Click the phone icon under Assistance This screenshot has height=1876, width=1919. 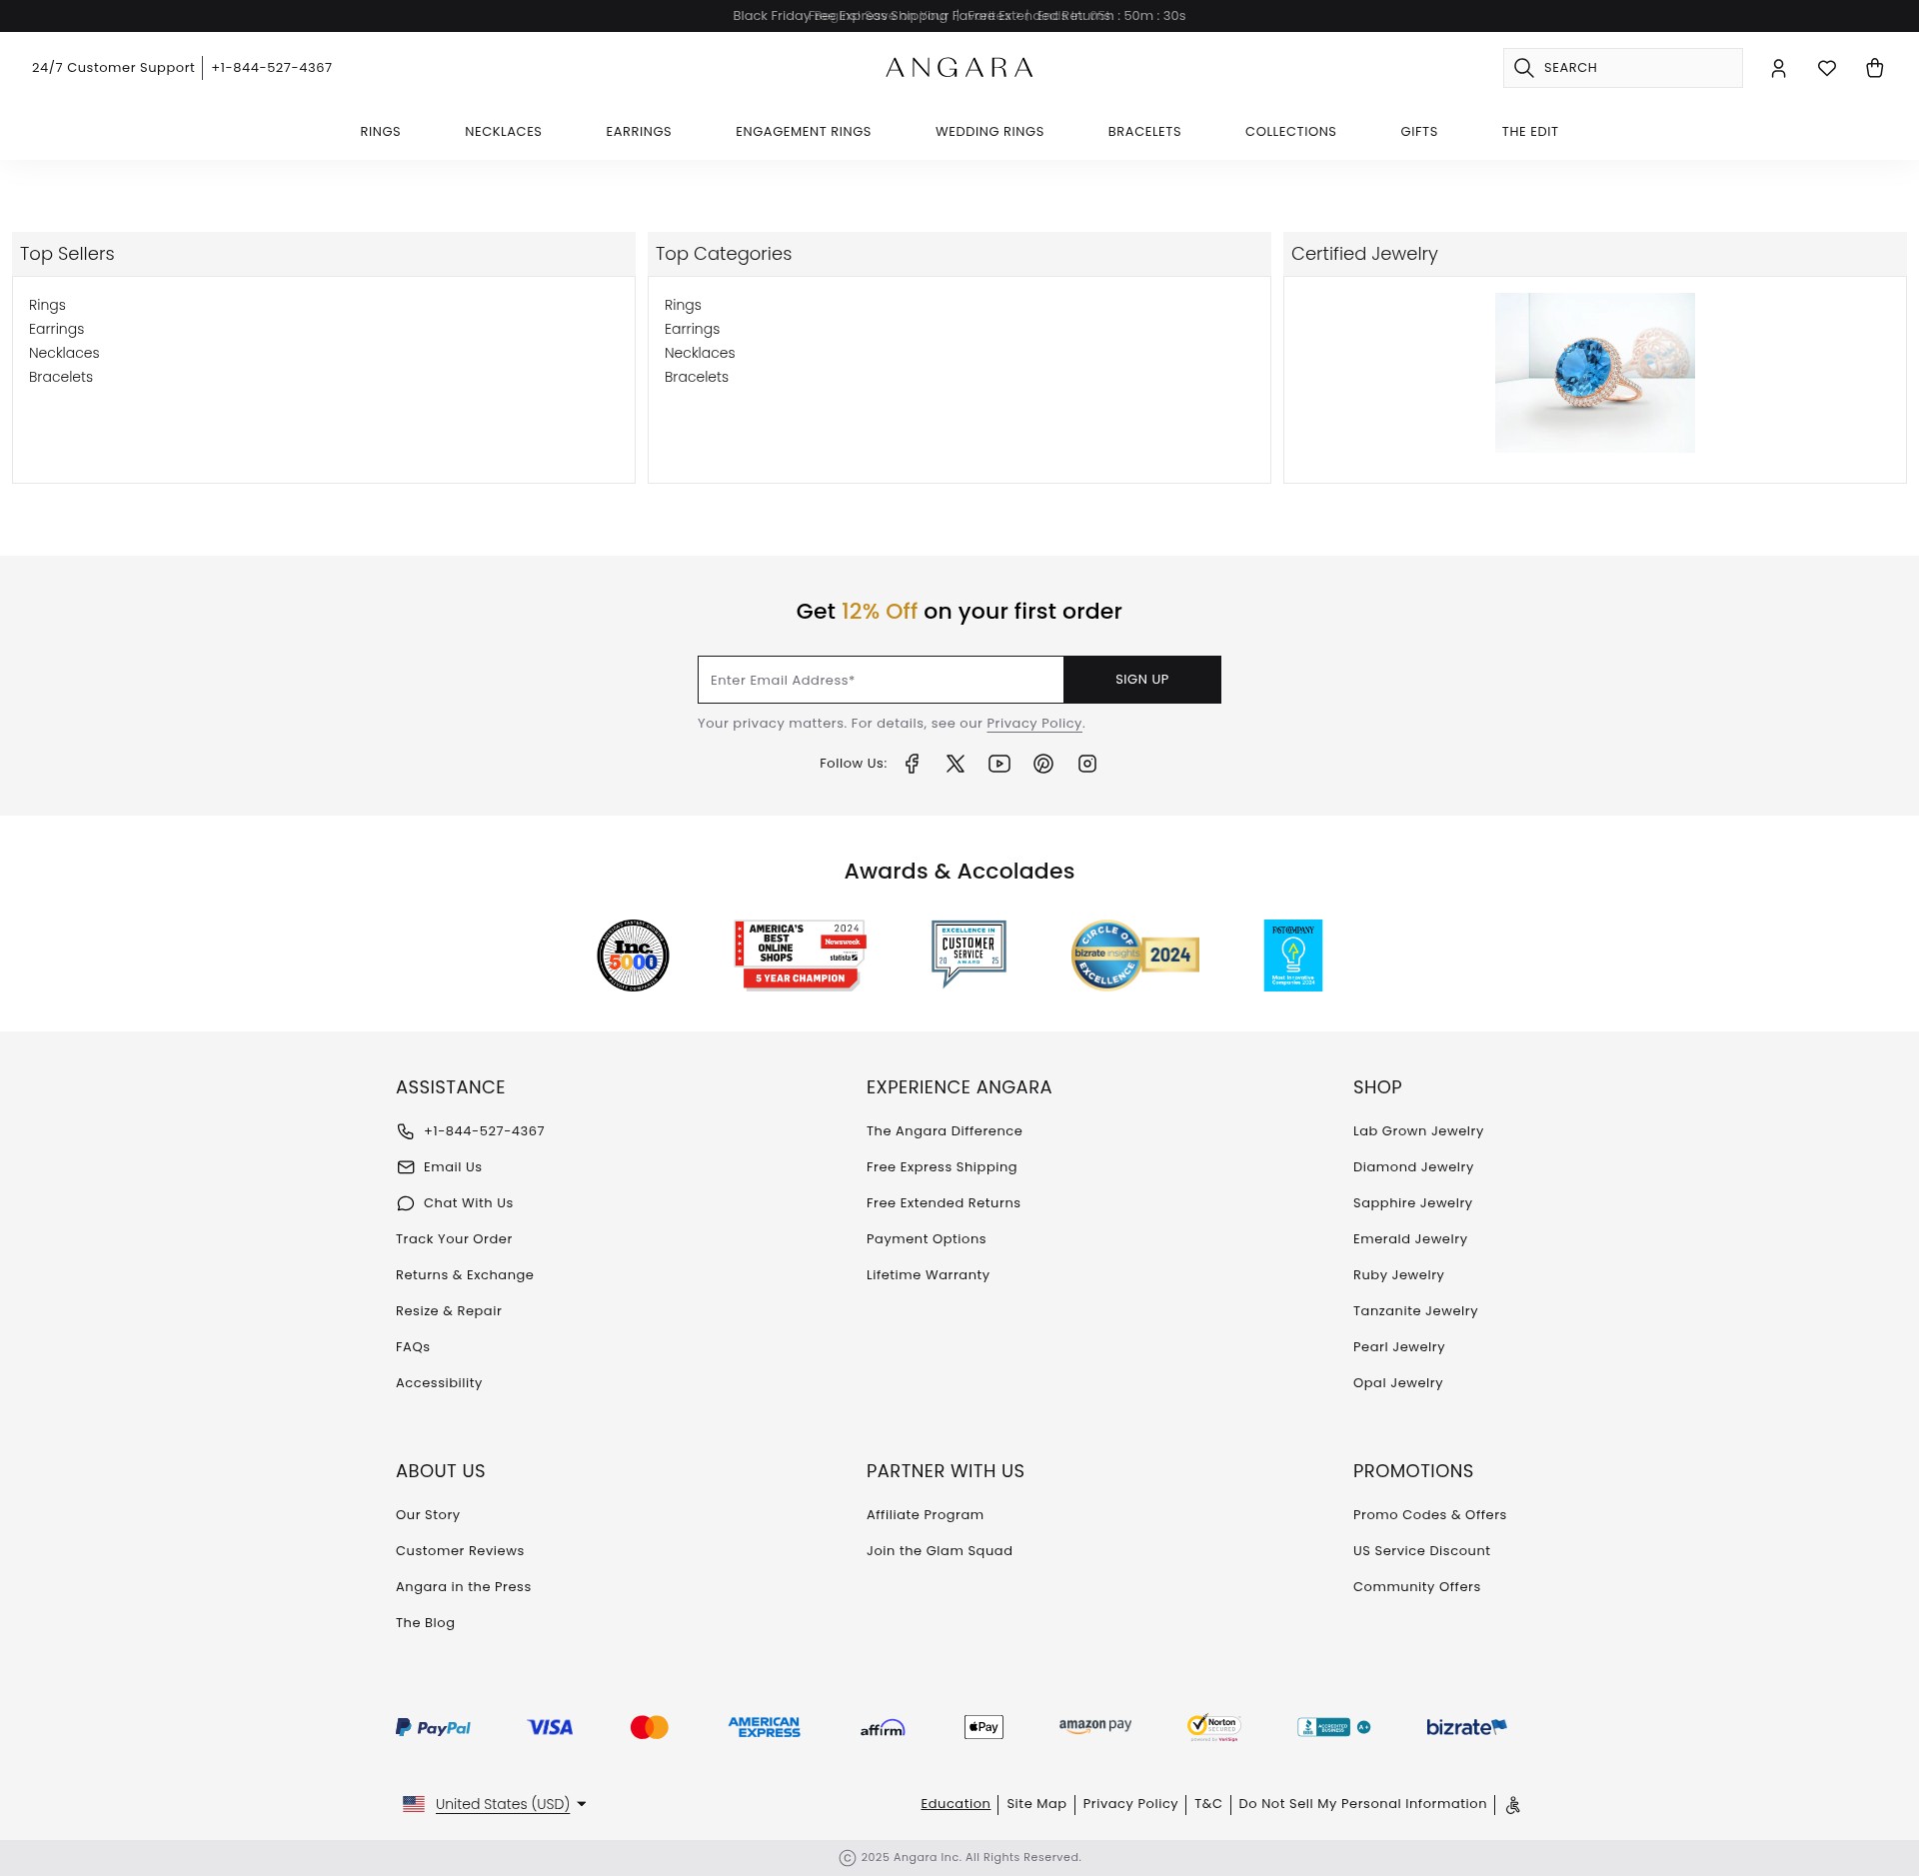[x=405, y=1131]
